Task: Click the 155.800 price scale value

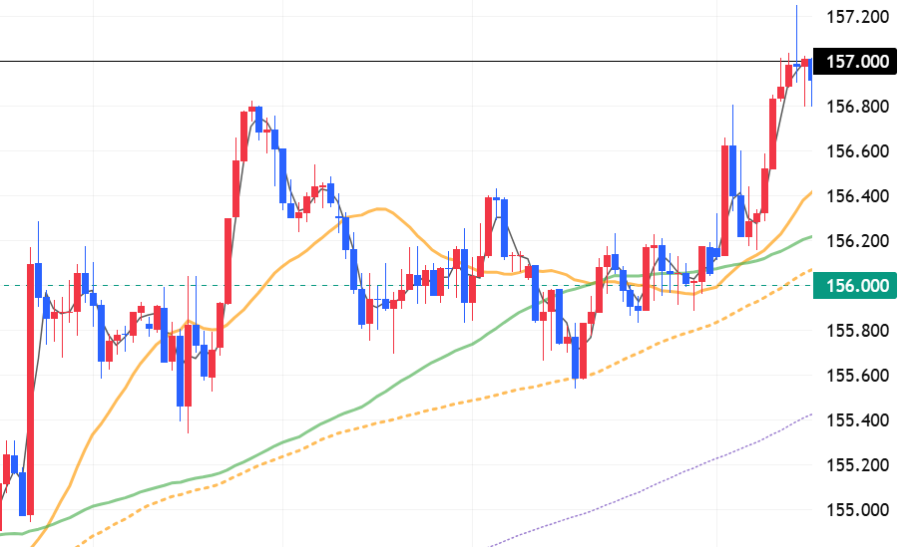Action: click(x=857, y=331)
